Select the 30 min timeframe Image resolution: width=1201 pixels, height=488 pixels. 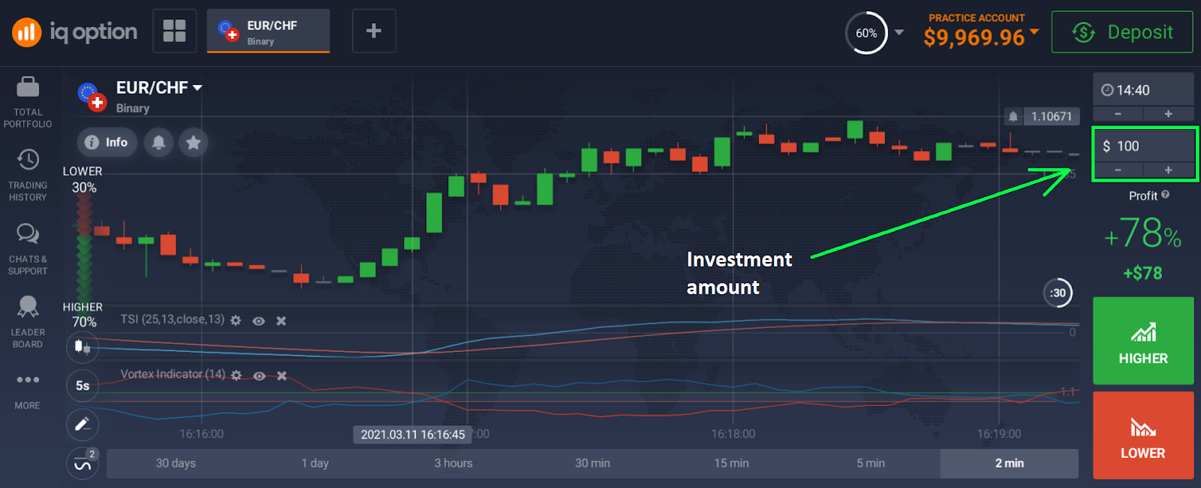pyautogui.click(x=592, y=463)
